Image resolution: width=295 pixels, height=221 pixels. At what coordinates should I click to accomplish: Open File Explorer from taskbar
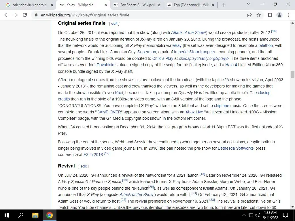click(35, 215)
